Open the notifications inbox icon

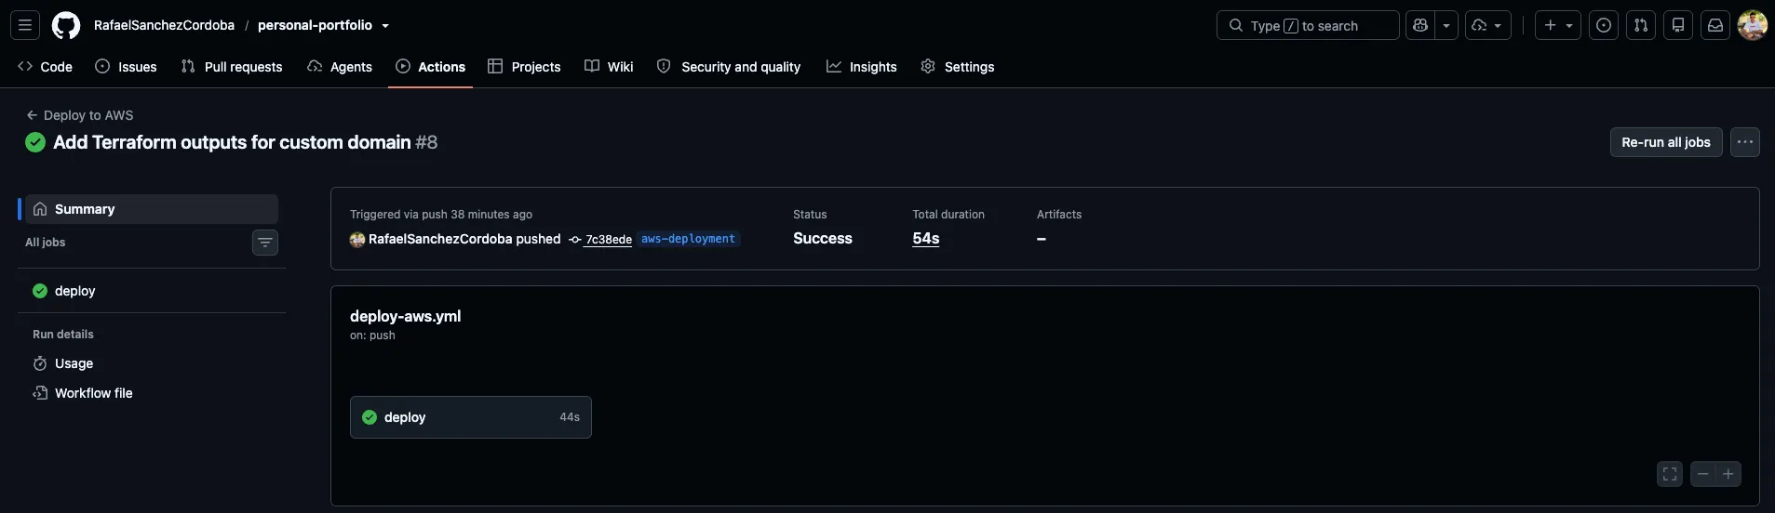pyautogui.click(x=1715, y=25)
